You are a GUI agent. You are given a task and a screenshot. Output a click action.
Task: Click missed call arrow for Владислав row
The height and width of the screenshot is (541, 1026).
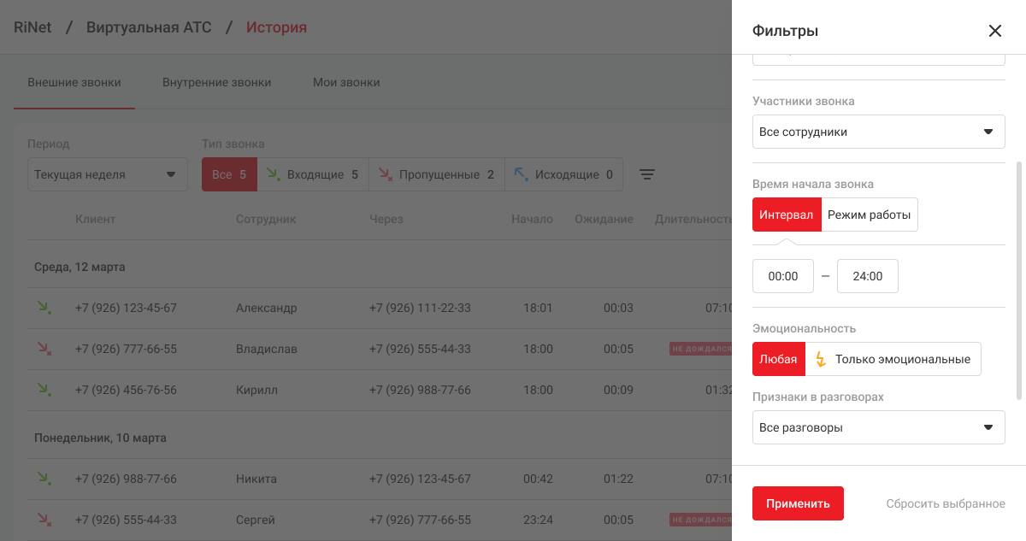pos(44,349)
